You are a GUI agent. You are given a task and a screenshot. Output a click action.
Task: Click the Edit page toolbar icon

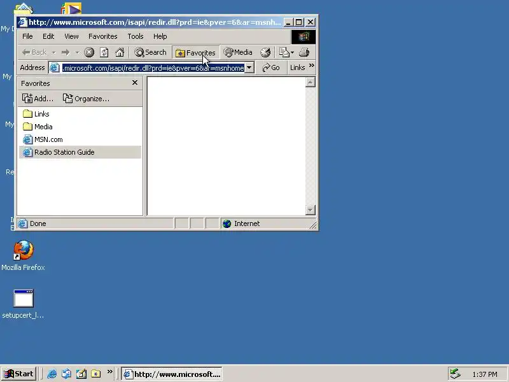[284, 52]
